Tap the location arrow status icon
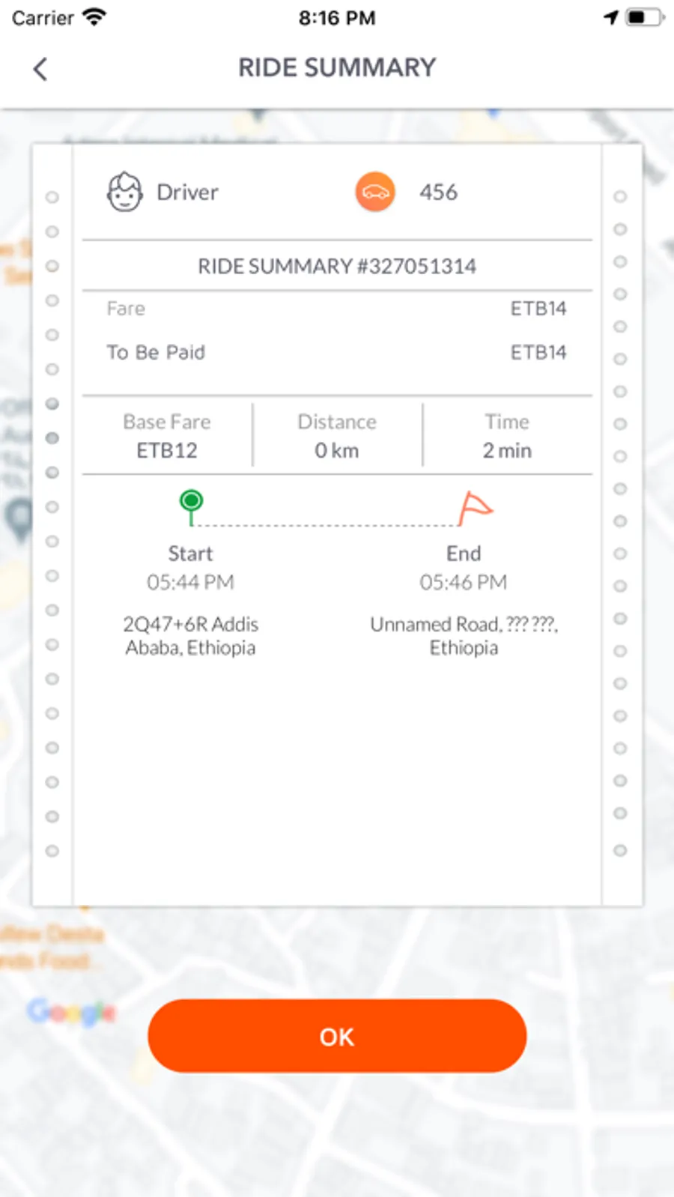Viewport: 674px width, 1197px height. (611, 17)
